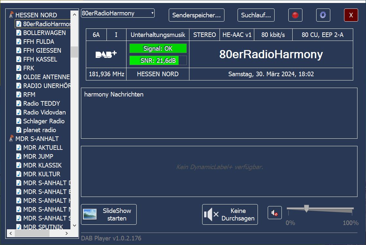The height and width of the screenshot is (245, 366).
Task: Click the volume slider handle
Action: click(x=306, y=208)
